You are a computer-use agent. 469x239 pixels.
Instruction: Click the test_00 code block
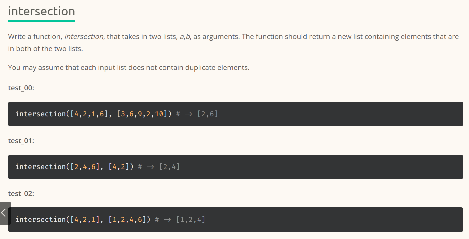click(235, 114)
